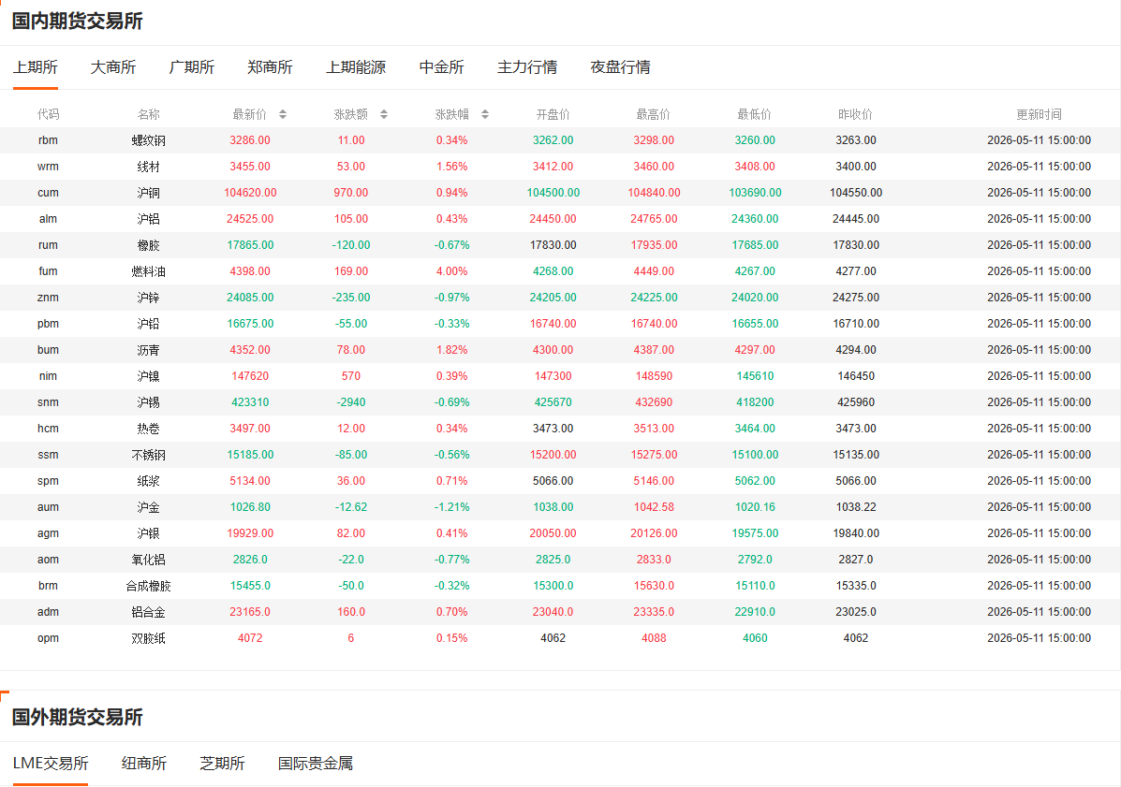Click the 沪铜 name cell
1121x787 pixels.
[148, 193]
